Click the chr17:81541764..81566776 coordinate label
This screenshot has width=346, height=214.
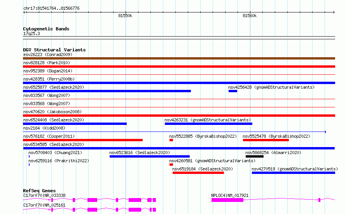pos(51,9)
